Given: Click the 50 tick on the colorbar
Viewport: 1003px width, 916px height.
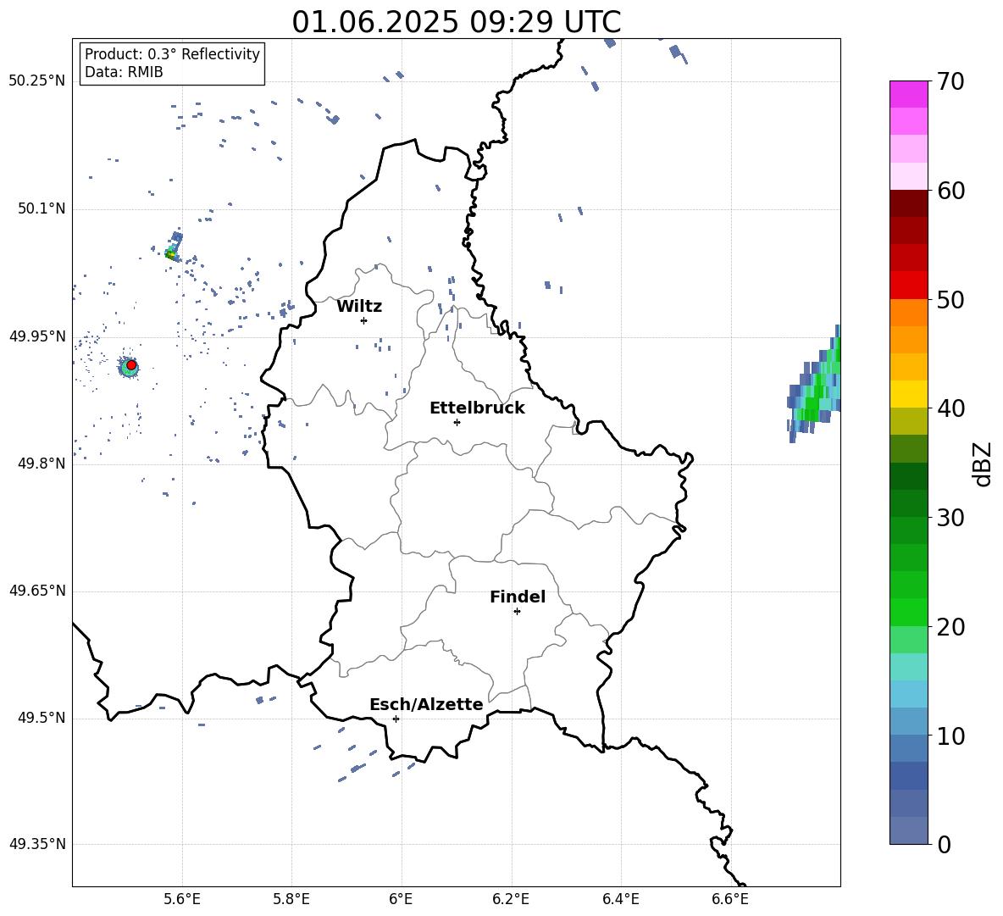Looking at the screenshot, I should tap(950, 299).
